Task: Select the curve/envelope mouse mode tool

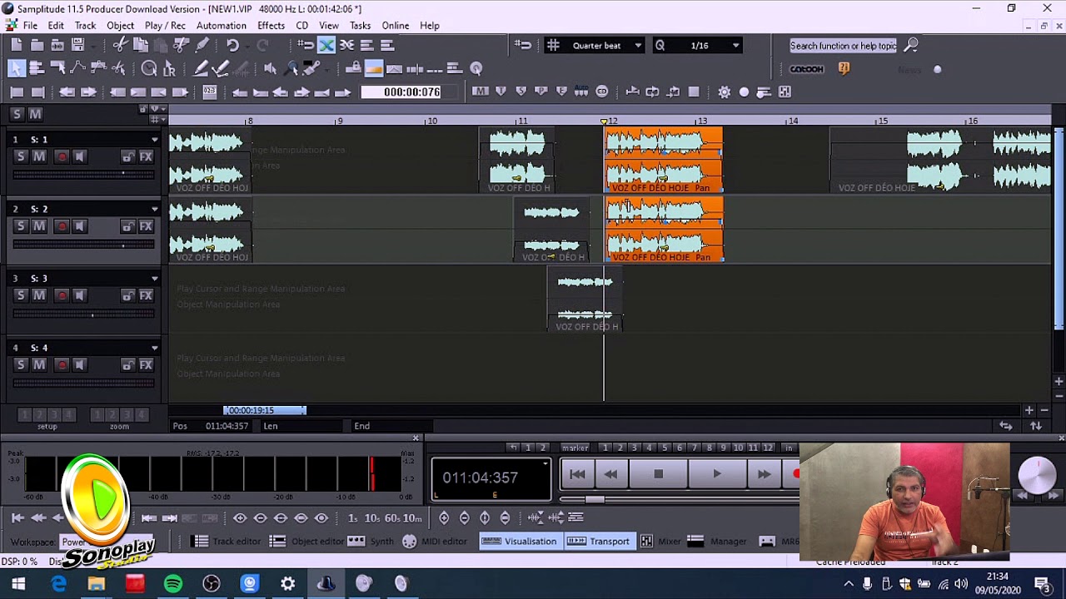Action: (x=78, y=68)
